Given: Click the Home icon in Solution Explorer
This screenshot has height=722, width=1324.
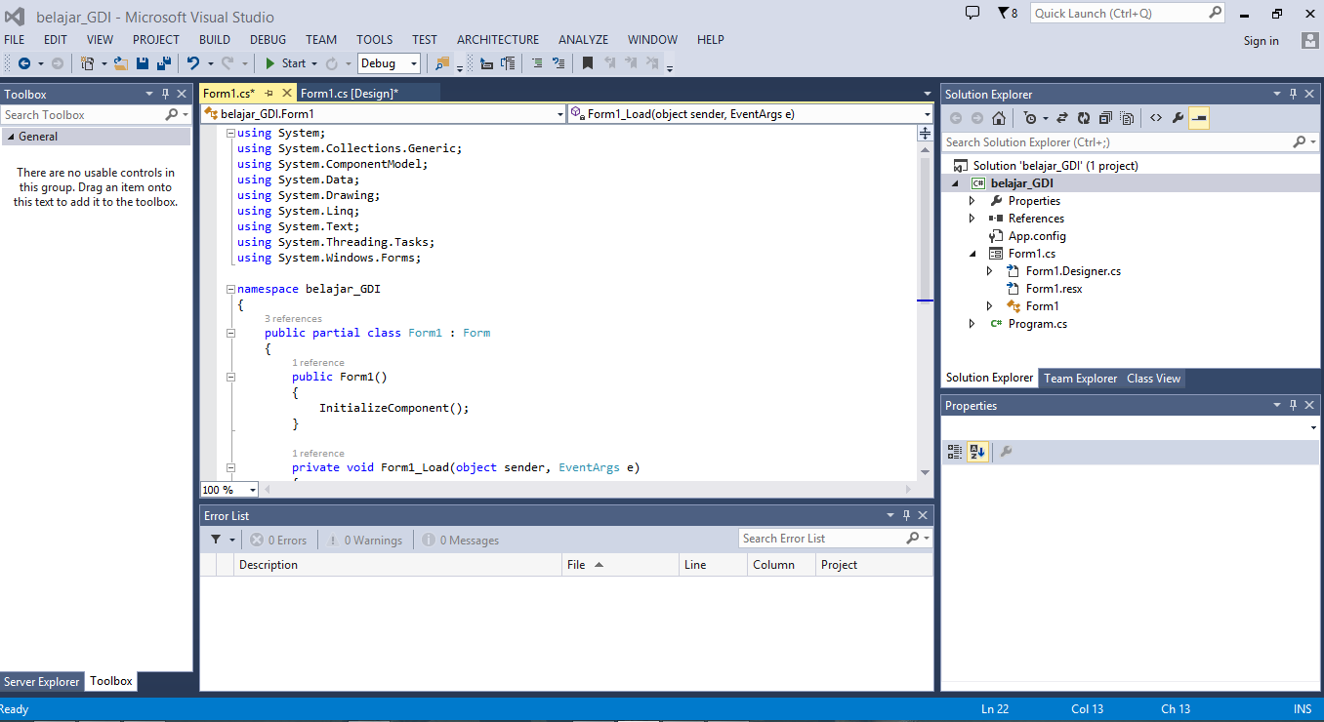Looking at the screenshot, I should coord(998,118).
